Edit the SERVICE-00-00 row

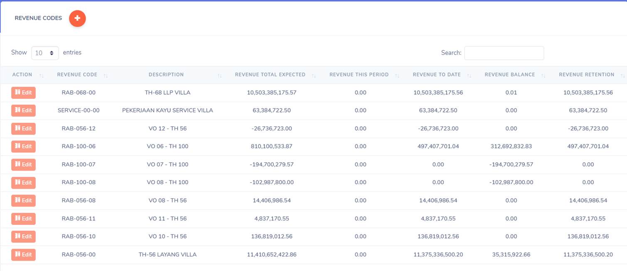pos(23,110)
